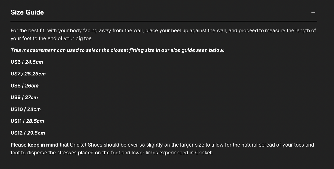Click "lower limbs" in the last line

145,153
